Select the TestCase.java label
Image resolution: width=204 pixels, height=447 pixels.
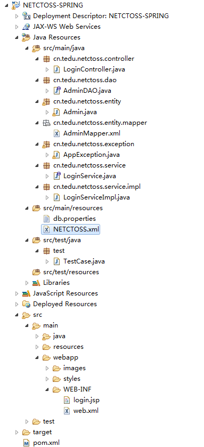(84, 261)
